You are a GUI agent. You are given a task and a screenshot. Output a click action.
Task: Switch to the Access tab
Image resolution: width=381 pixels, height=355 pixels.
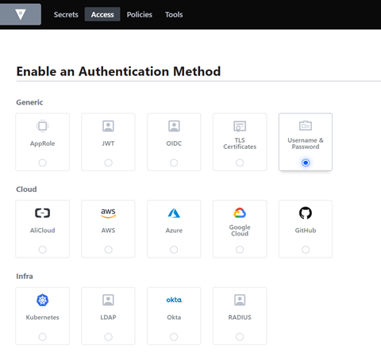coord(102,14)
